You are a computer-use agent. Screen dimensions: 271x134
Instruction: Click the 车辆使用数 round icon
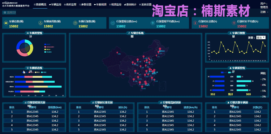pos(40,23)
